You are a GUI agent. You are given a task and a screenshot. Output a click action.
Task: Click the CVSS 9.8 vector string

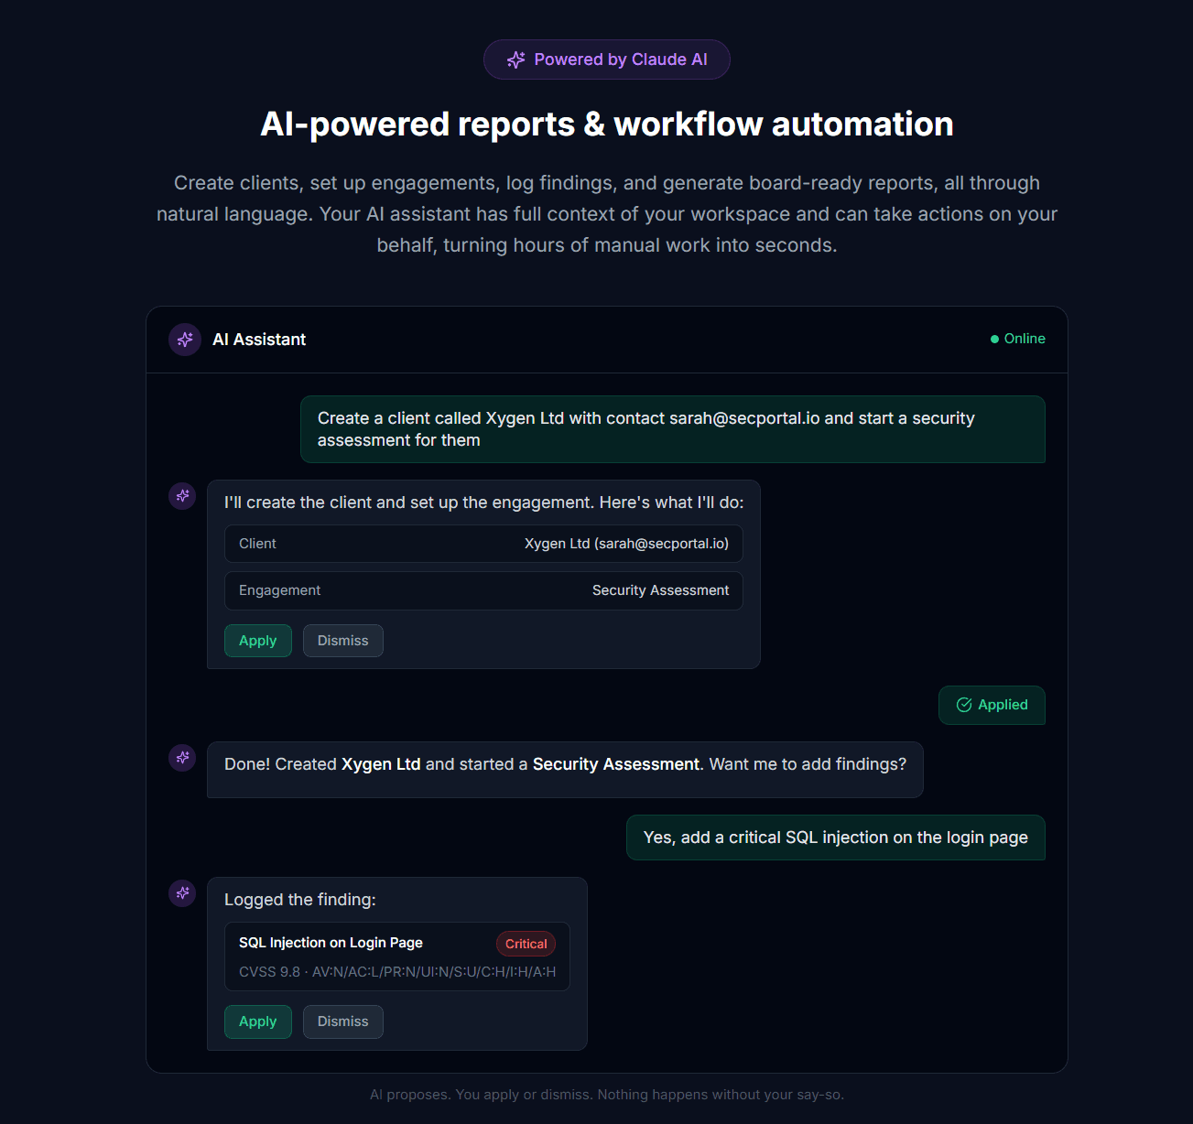(x=396, y=971)
